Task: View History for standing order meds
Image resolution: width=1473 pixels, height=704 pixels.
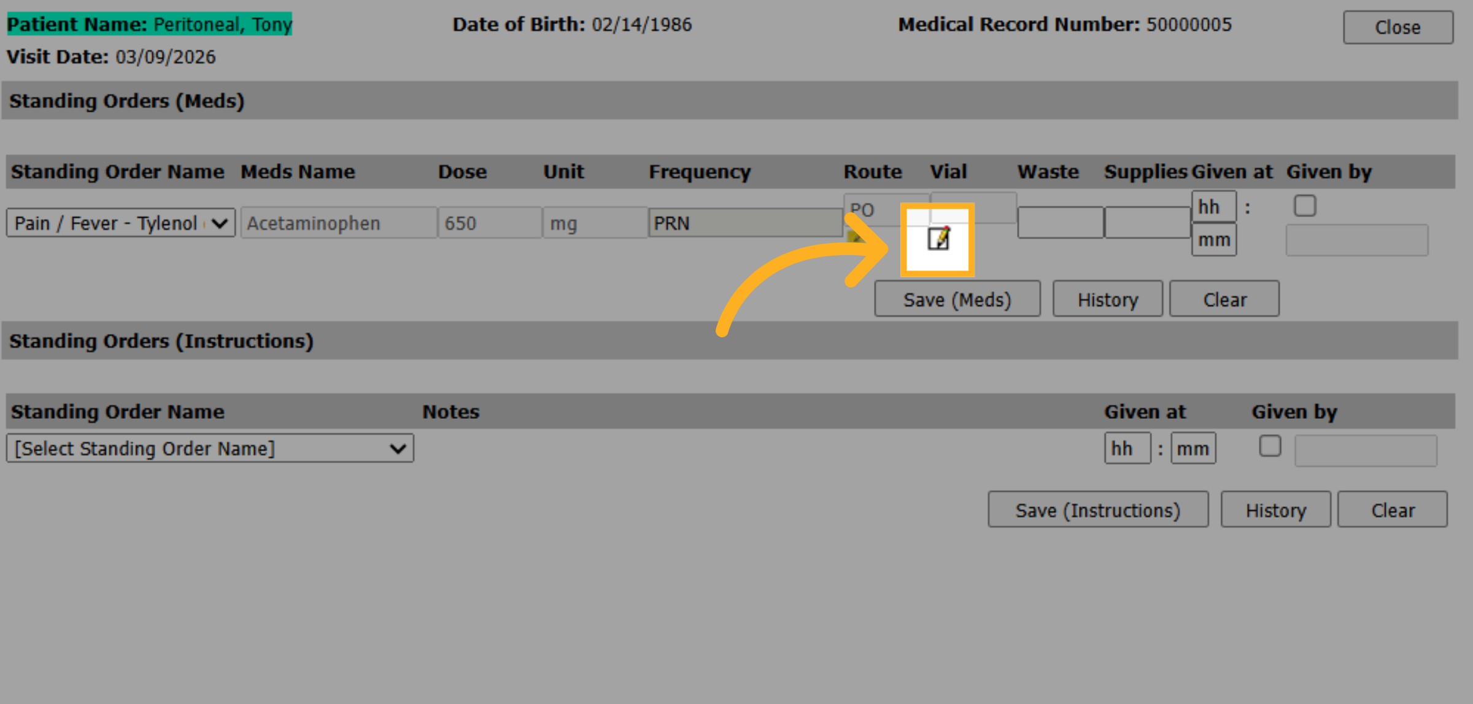Action: (x=1108, y=299)
